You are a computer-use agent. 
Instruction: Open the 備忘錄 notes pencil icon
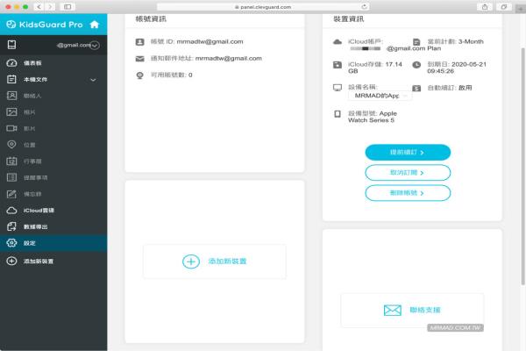[x=11, y=194]
